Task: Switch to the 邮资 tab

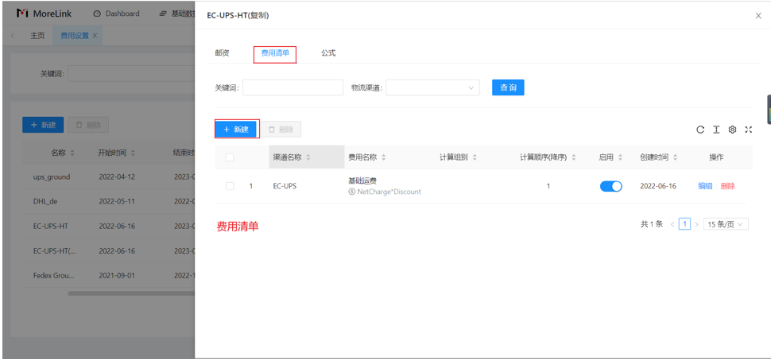Action: [222, 53]
